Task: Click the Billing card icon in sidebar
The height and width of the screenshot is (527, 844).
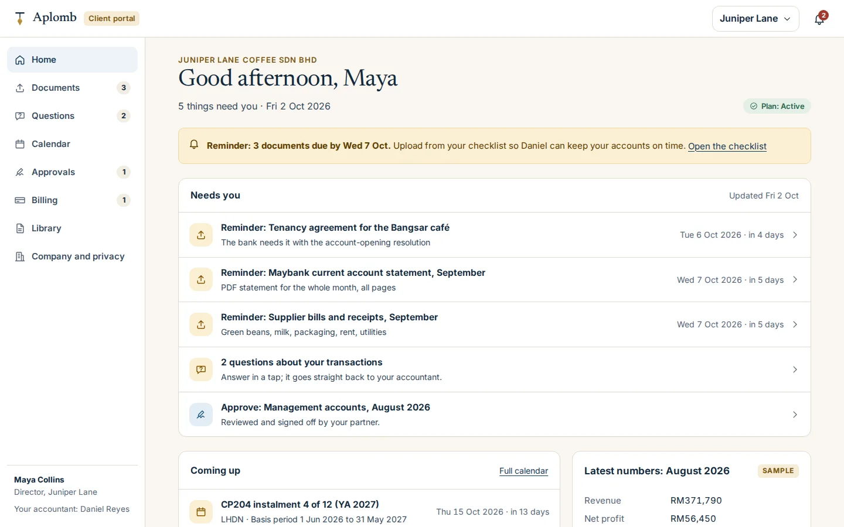Action: [20, 200]
